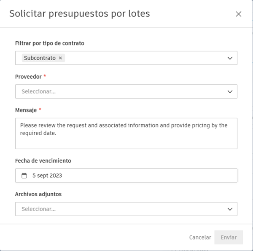Expand the contract type filter chevron
The height and width of the screenshot is (251, 253).
230,58
